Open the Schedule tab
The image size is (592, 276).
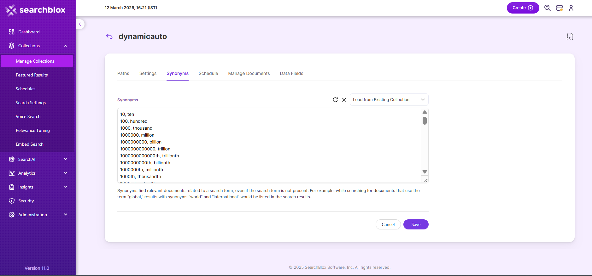(x=208, y=73)
